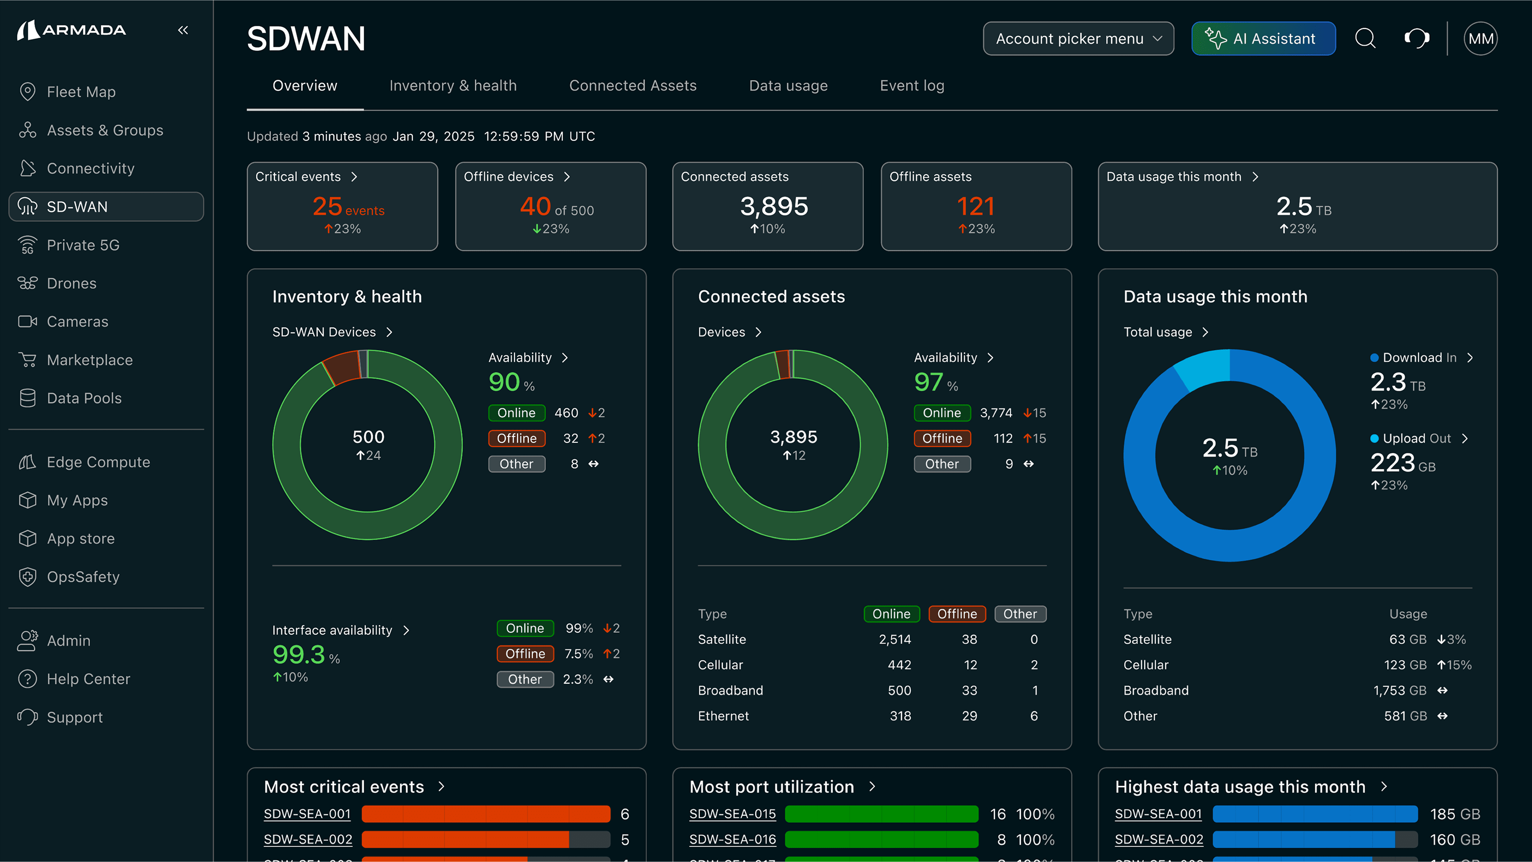Open Edge Compute sidebar item
This screenshot has height=862, width=1532.
click(98, 462)
